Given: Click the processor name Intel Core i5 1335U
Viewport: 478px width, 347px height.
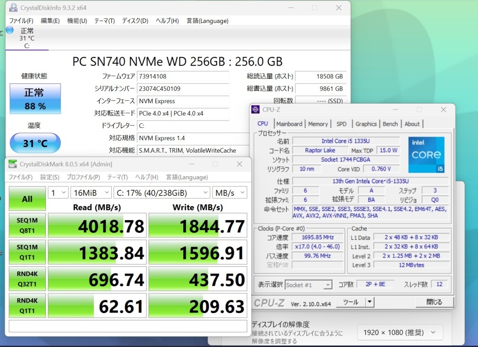Looking at the screenshot, I should [346, 141].
